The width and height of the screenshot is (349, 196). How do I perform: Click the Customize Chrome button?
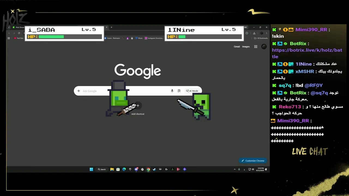(x=253, y=161)
